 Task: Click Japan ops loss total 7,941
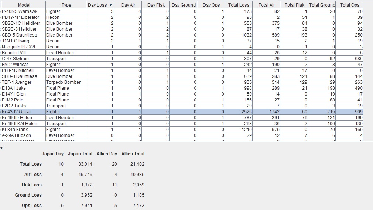click(x=86, y=206)
